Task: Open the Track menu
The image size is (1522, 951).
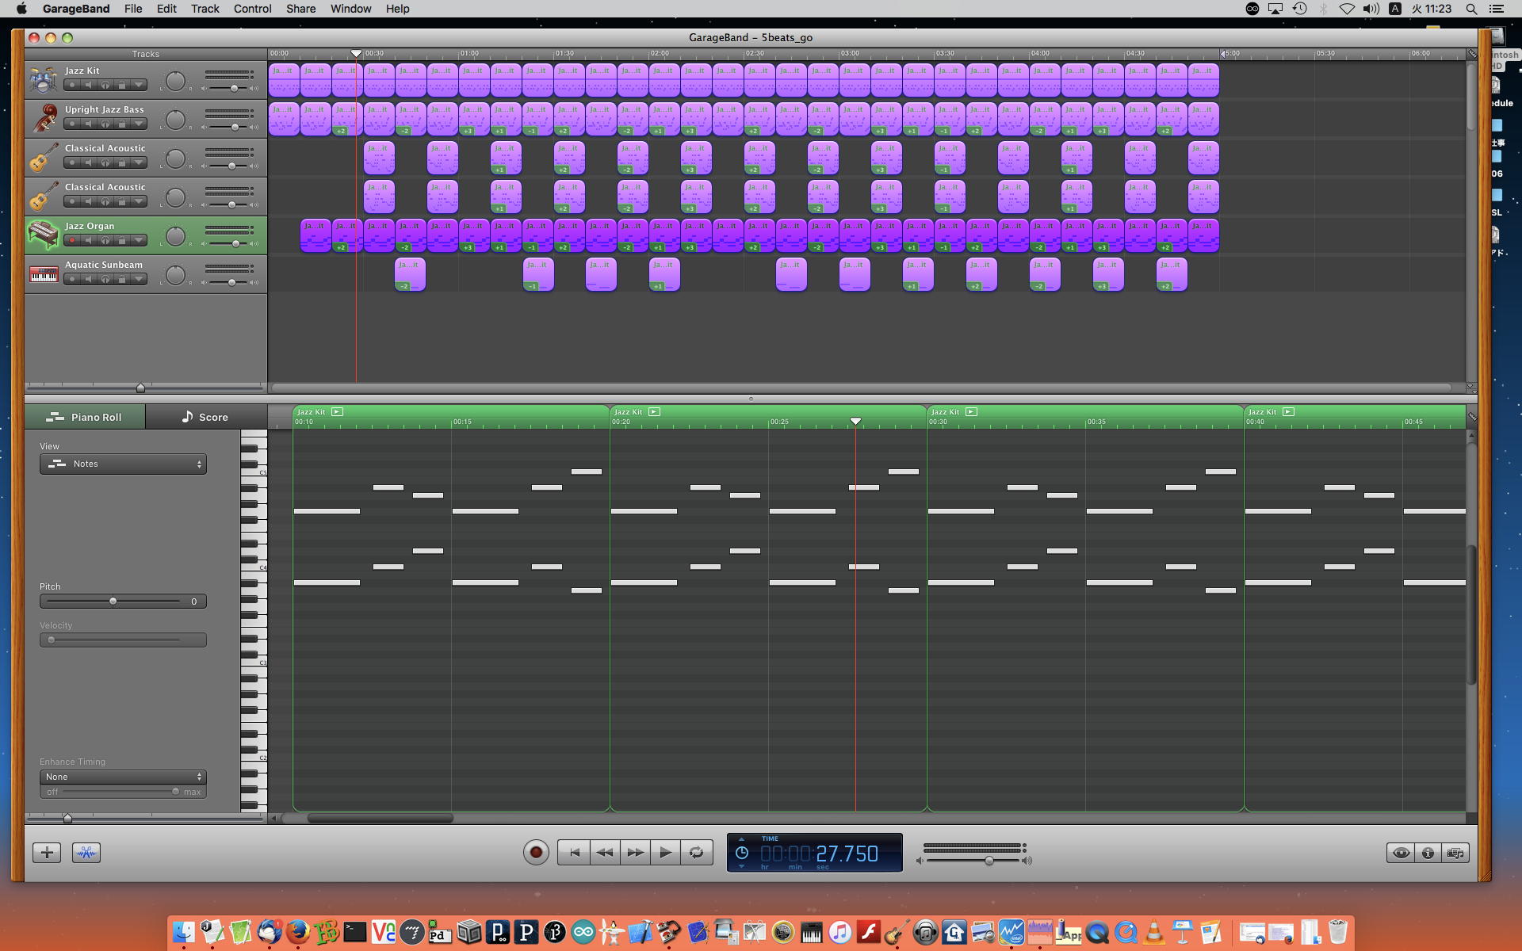Action: click(x=205, y=9)
